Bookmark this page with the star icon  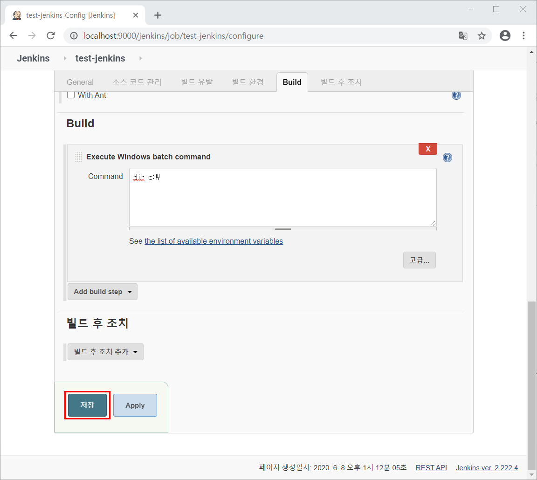(x=482, y=35)
